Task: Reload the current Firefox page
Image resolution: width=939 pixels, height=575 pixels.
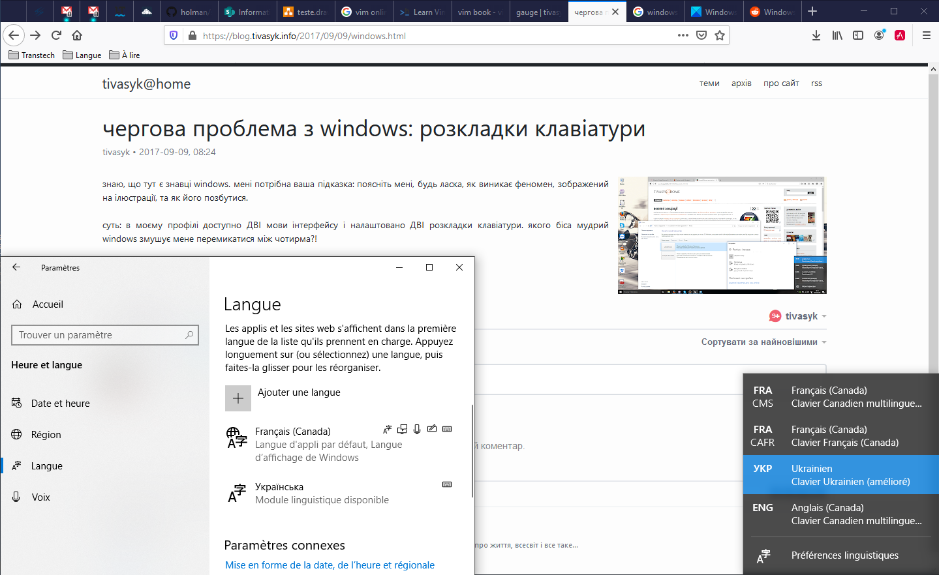Action: coord(56,35)
